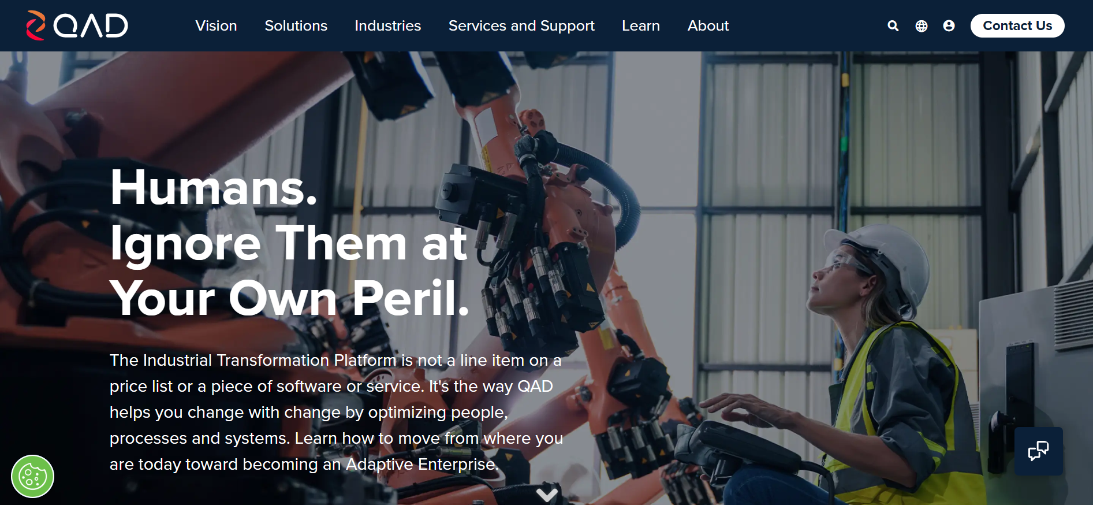Viewport: 1093px width, 505px height.
Task: Open the Vision menu
Action: (216, 26)
